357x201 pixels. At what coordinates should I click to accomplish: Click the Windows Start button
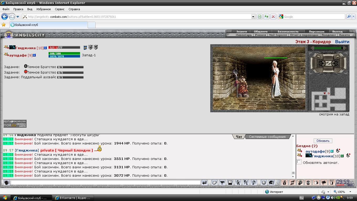(5, 198)
